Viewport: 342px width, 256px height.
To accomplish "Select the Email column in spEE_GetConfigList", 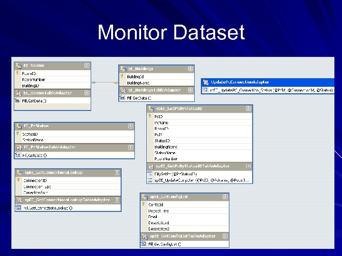I will click(x=152, y=217).
